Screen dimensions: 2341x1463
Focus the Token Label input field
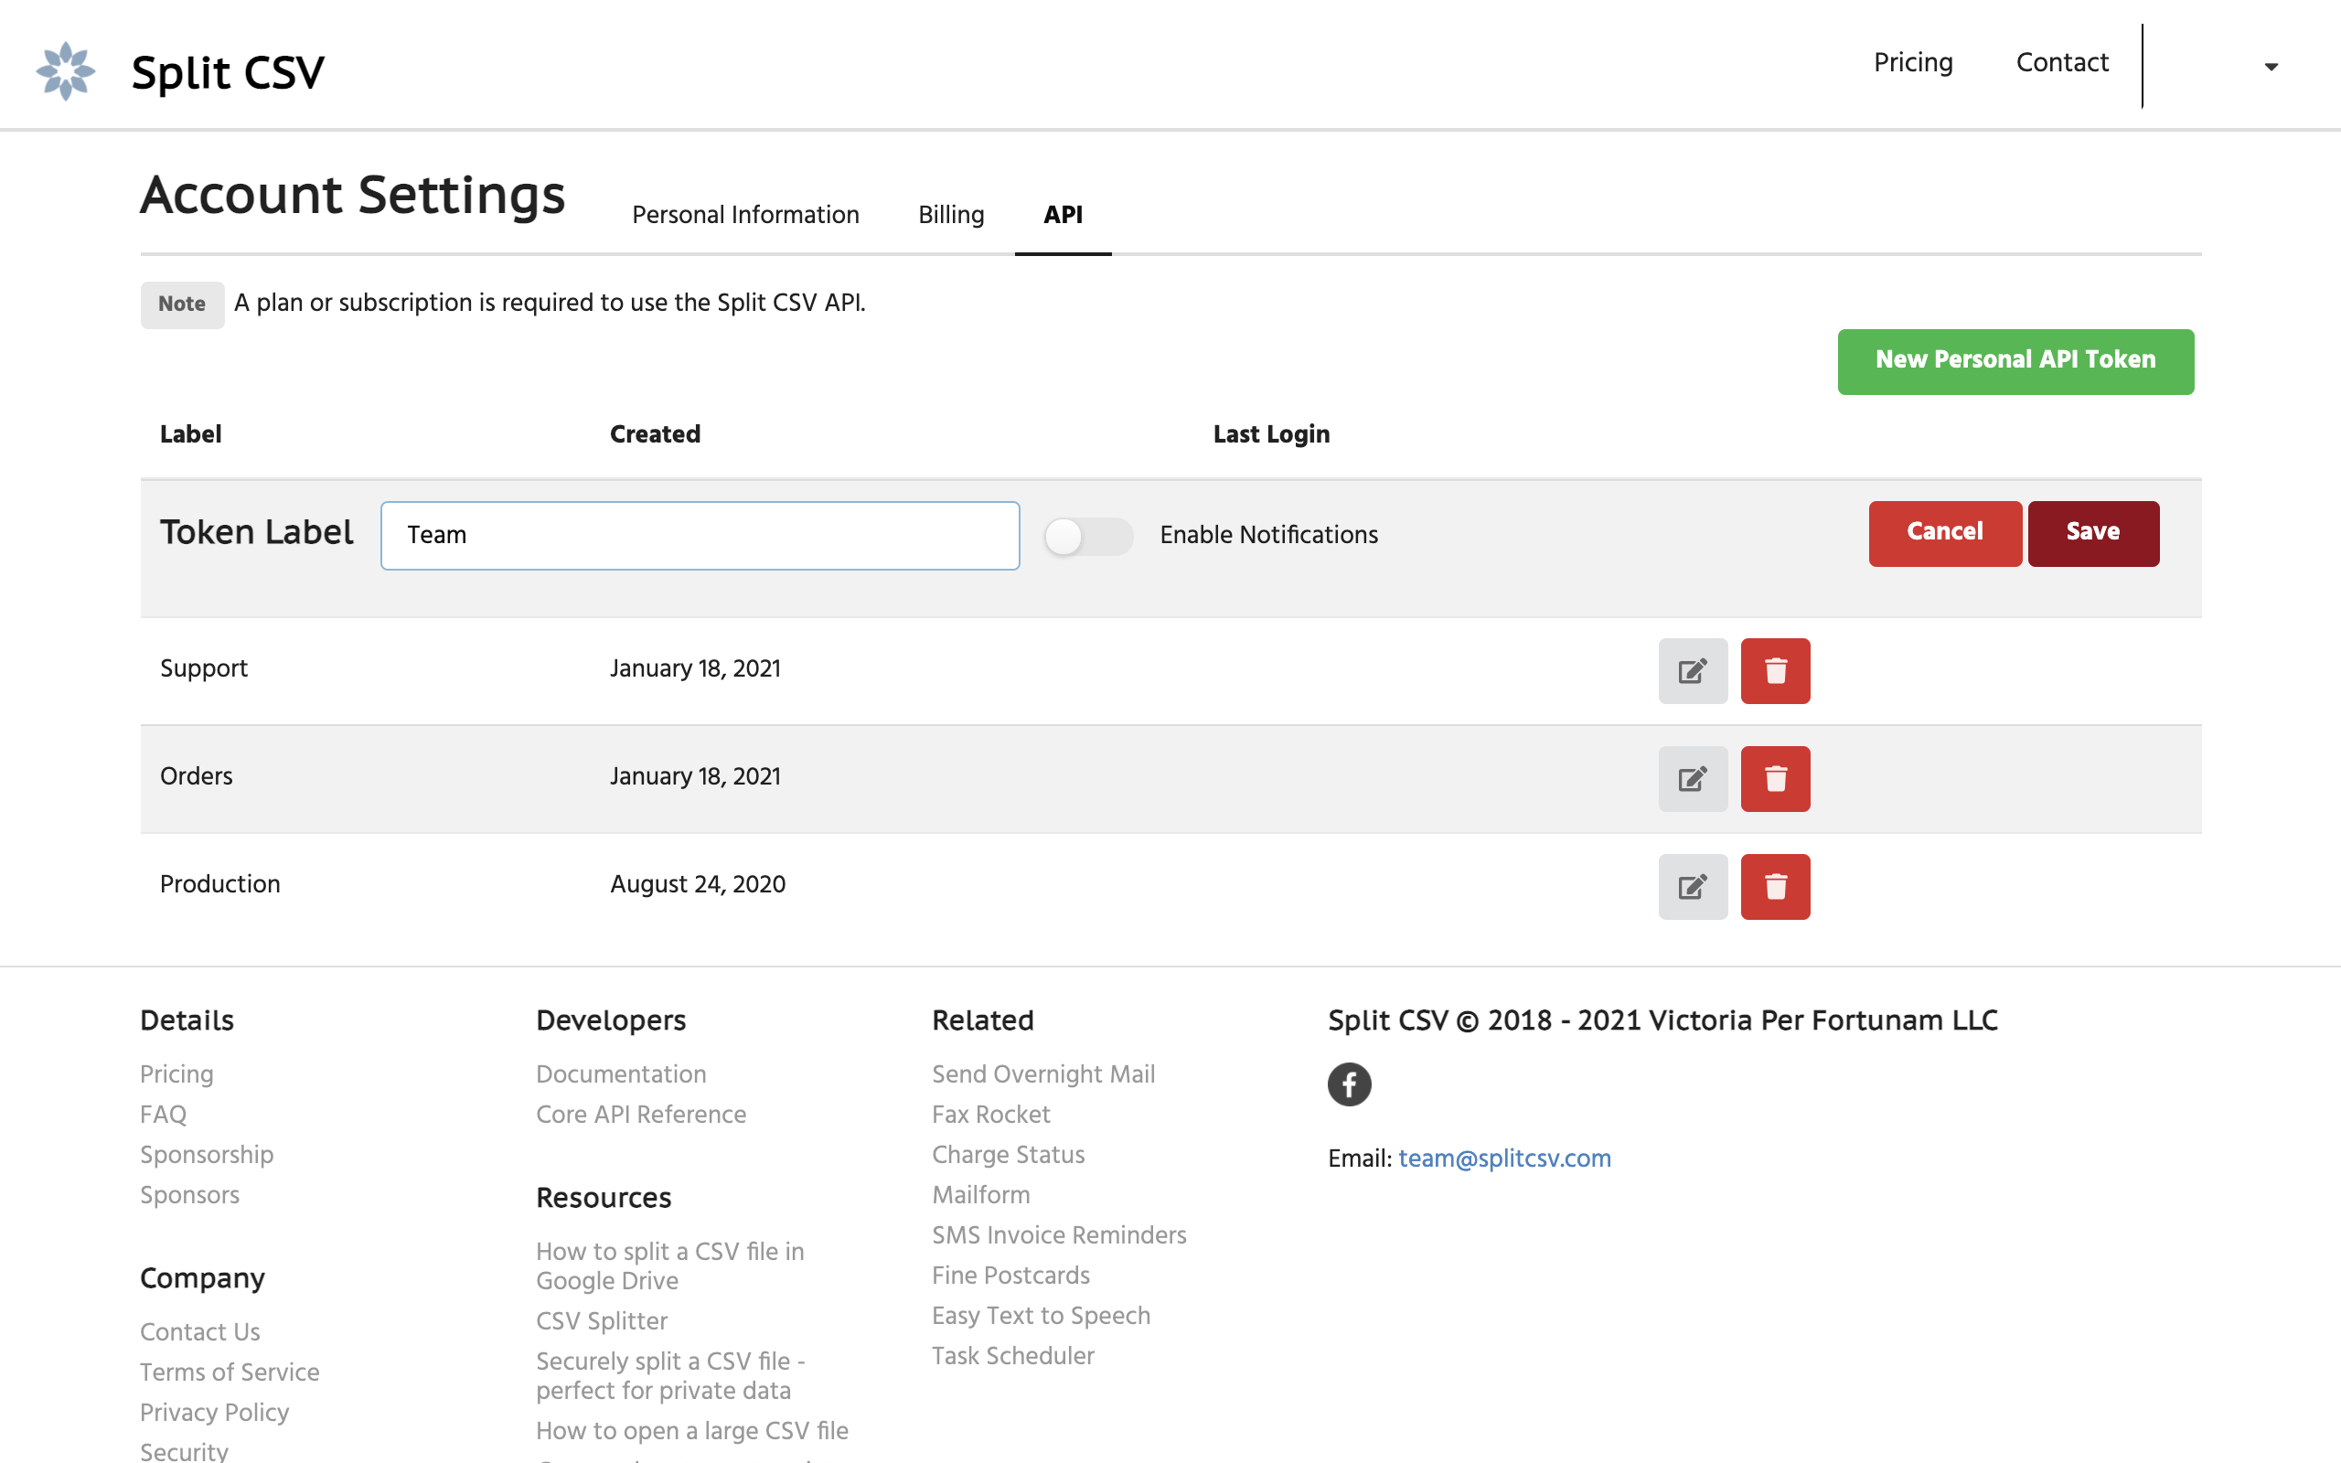pos(700,535)
